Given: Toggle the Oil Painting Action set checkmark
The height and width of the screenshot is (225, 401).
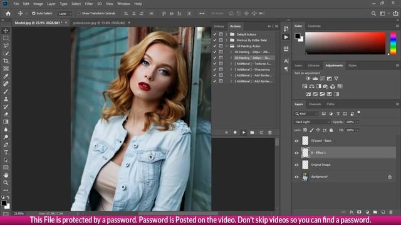Looking at the screenshot, I should tap(214, 46).
